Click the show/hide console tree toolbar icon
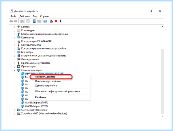This screenshot has width=173, height=131. [x=22, y=21]
